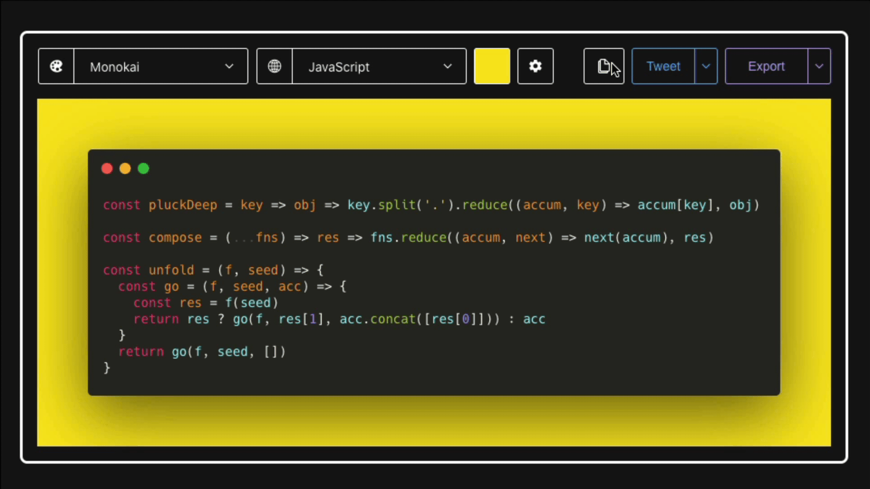Click the red window dot
Viewport: 870px width, 489px height.
(x=107, y=169)
